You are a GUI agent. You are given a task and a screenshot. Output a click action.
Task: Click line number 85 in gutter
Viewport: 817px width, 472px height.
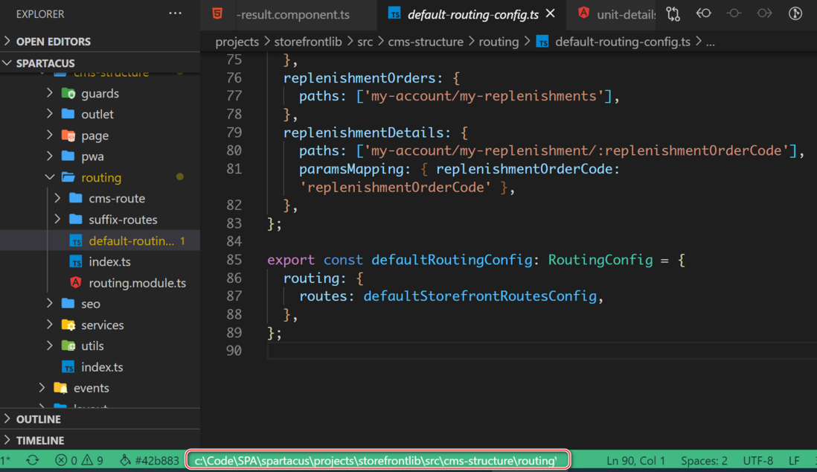234,260
